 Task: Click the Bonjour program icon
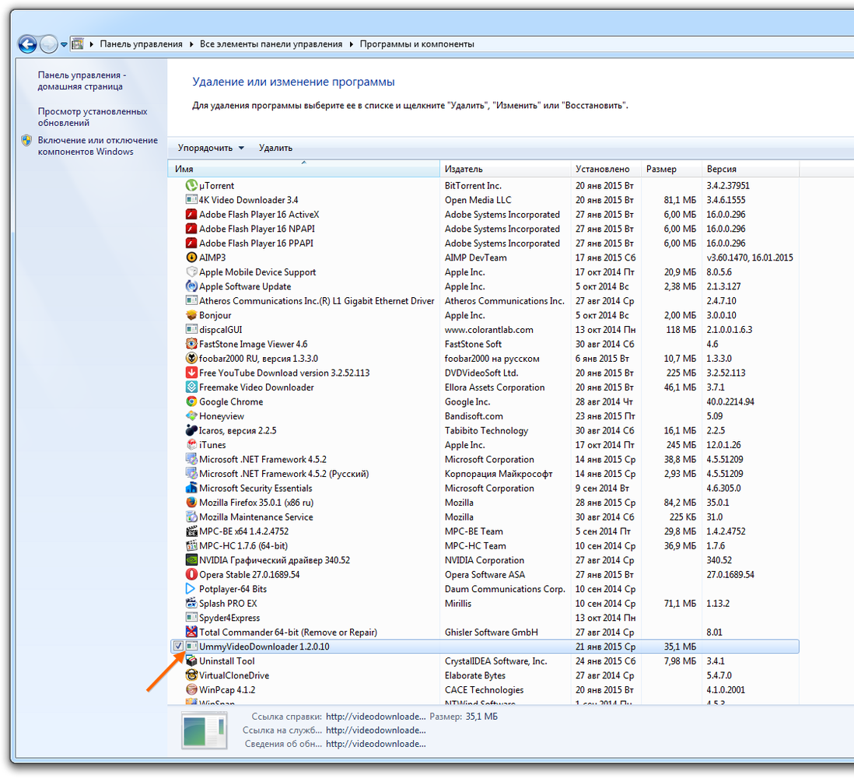click(x=191, y=315)
